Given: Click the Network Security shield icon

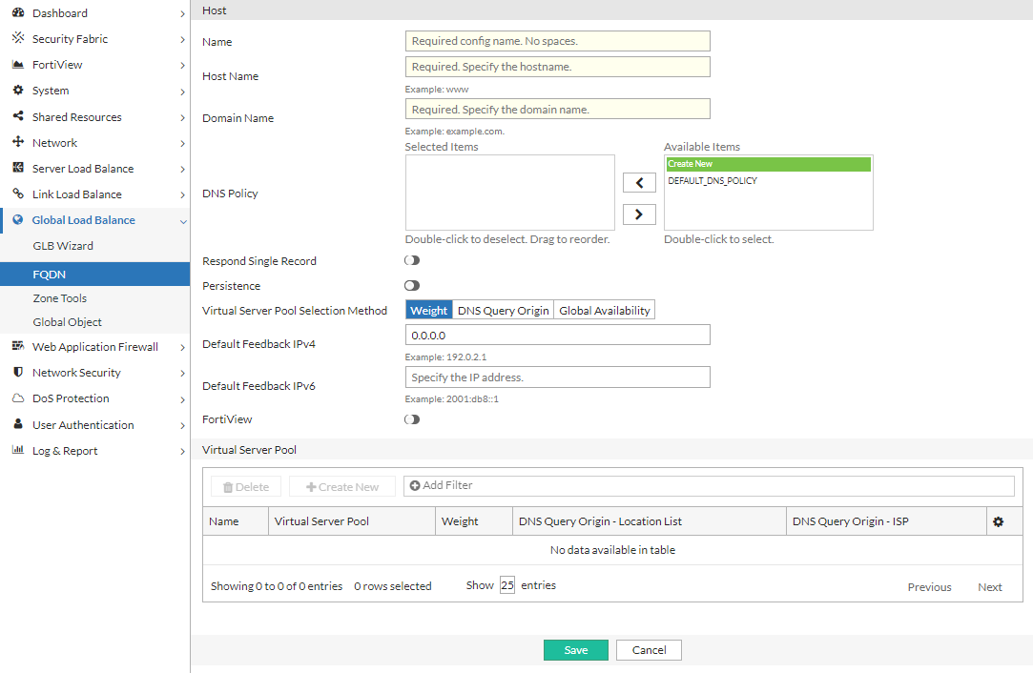Looking at the screenshot, I should coord(17,373).
